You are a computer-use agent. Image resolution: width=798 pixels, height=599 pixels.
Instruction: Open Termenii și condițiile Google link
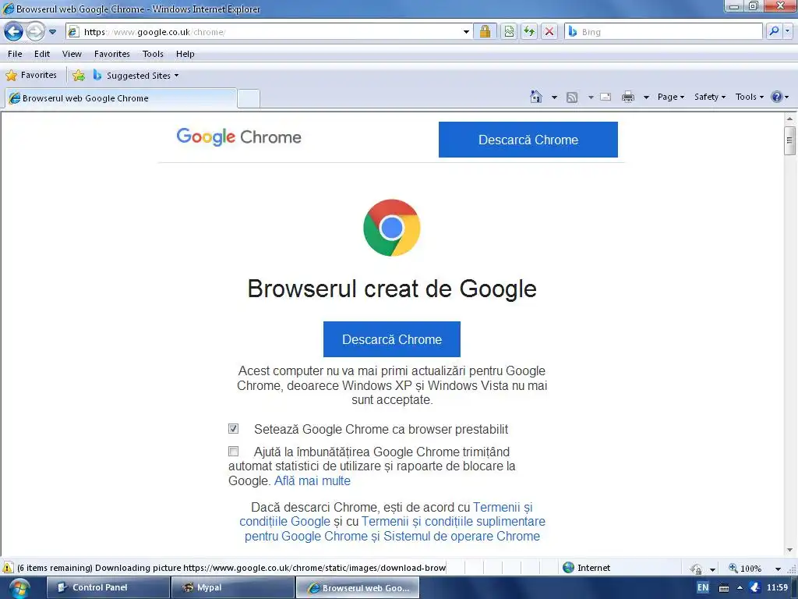click(x=387, y=515)
